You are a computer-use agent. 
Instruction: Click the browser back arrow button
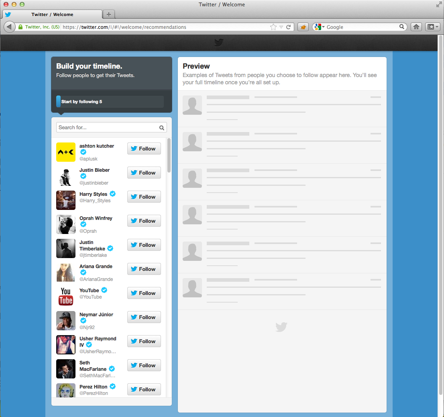click(x=9, y=27)
